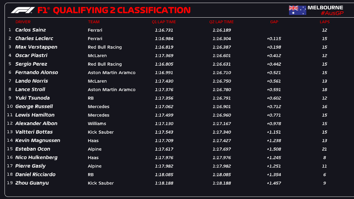
Task: Click the Australian flag icon
Action: (x=297, y=10)
